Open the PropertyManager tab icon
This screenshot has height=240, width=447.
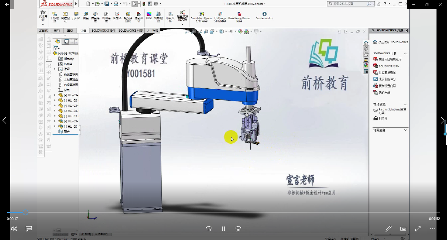pos(66,42)
